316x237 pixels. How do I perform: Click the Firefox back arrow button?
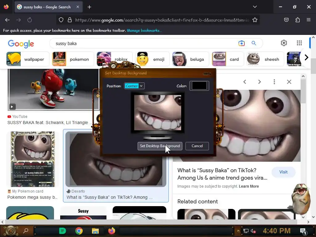(x=7, y=20)
